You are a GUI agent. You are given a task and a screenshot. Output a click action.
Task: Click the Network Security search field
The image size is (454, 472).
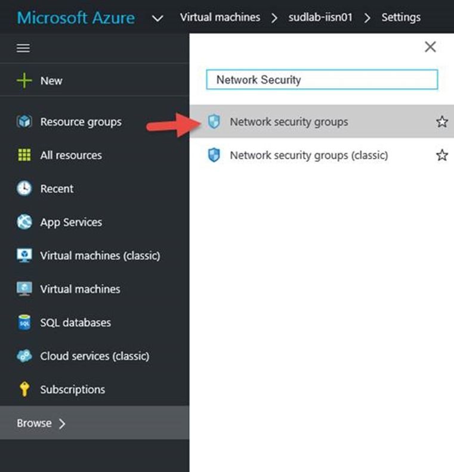(x=322, y=80)
